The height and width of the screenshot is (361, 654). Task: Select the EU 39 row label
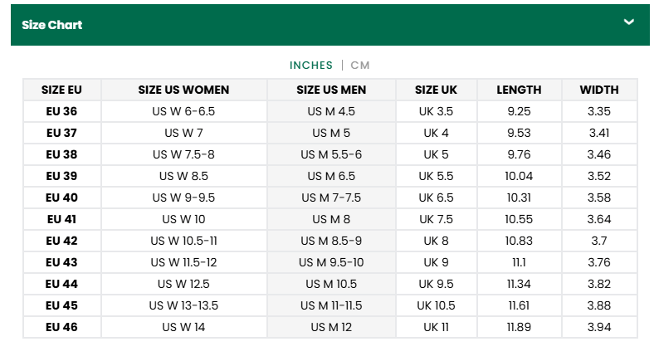tap(62, 176)
